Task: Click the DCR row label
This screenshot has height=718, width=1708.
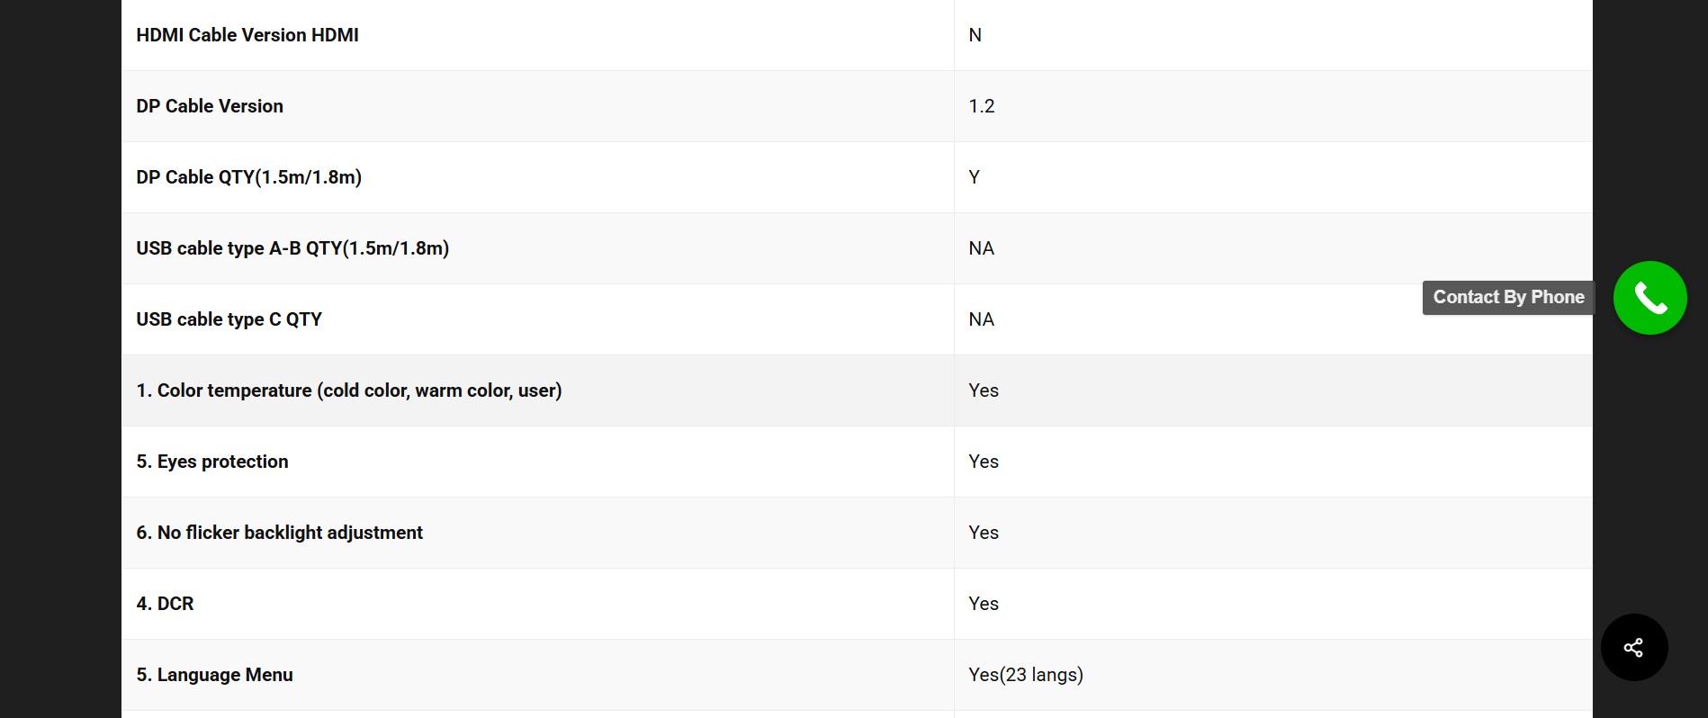Action: tap(165, 604)
